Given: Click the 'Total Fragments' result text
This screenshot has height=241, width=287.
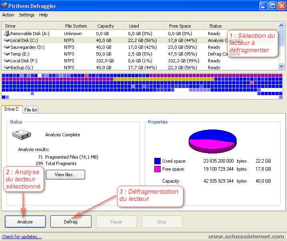Looking at the screenshot, I should click(x=61, y=163).
